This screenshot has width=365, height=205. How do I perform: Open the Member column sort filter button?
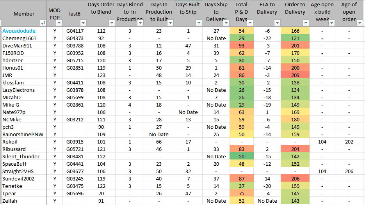coord(43,23)
